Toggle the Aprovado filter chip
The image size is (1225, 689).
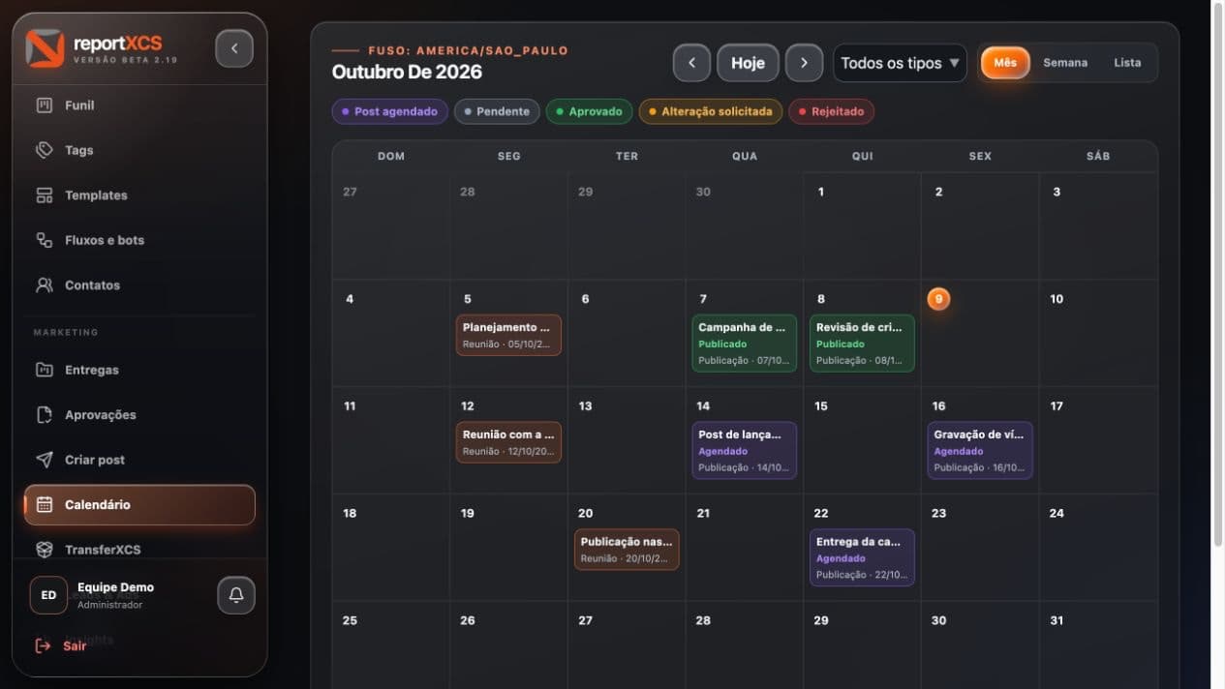[590, 111]
